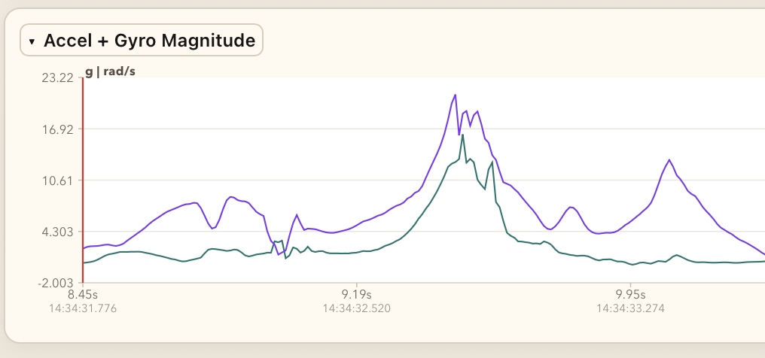Click the 4.303 y-axis label
Screen dimensions: 765x358
click(57, 232)
